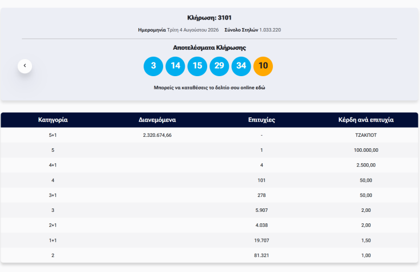Click the 2.500,00 winnings cell

(x=366, y=165)
